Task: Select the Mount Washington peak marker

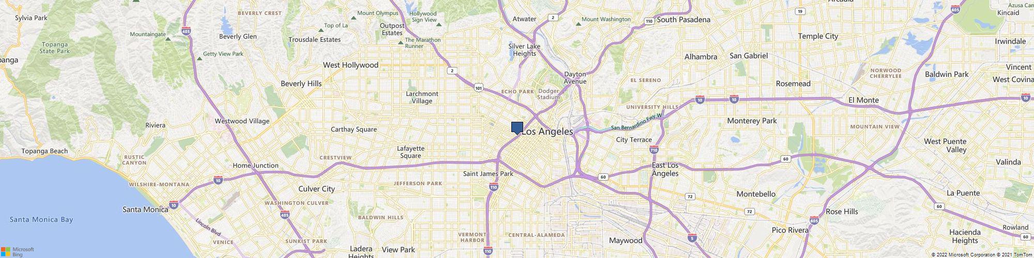Action: click(x=579, y=23)
